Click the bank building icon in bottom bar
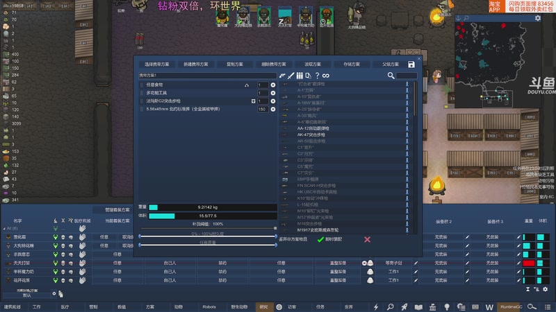The height and width of the screenshot is (312, 556). (432, 307)
